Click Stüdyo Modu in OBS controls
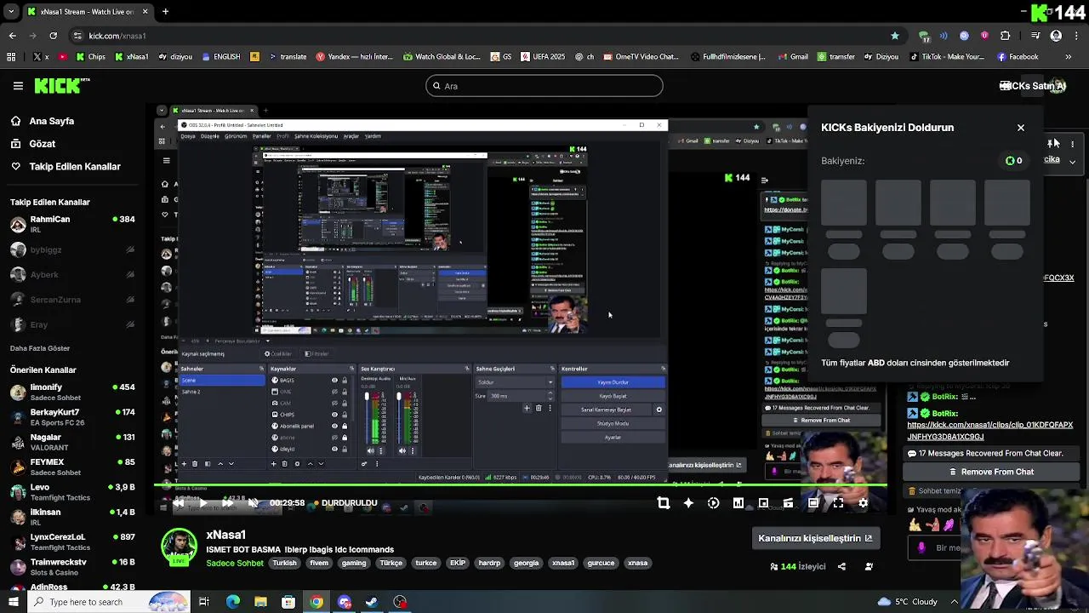 [x=613, y=423]
